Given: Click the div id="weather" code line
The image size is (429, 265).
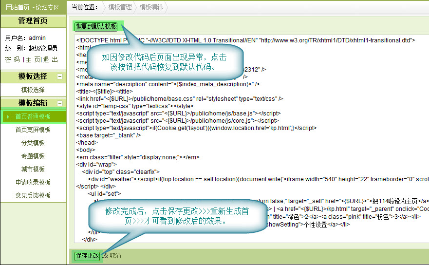Looking at the screenshot, I should pyautogui.click(x=258, y=179).
